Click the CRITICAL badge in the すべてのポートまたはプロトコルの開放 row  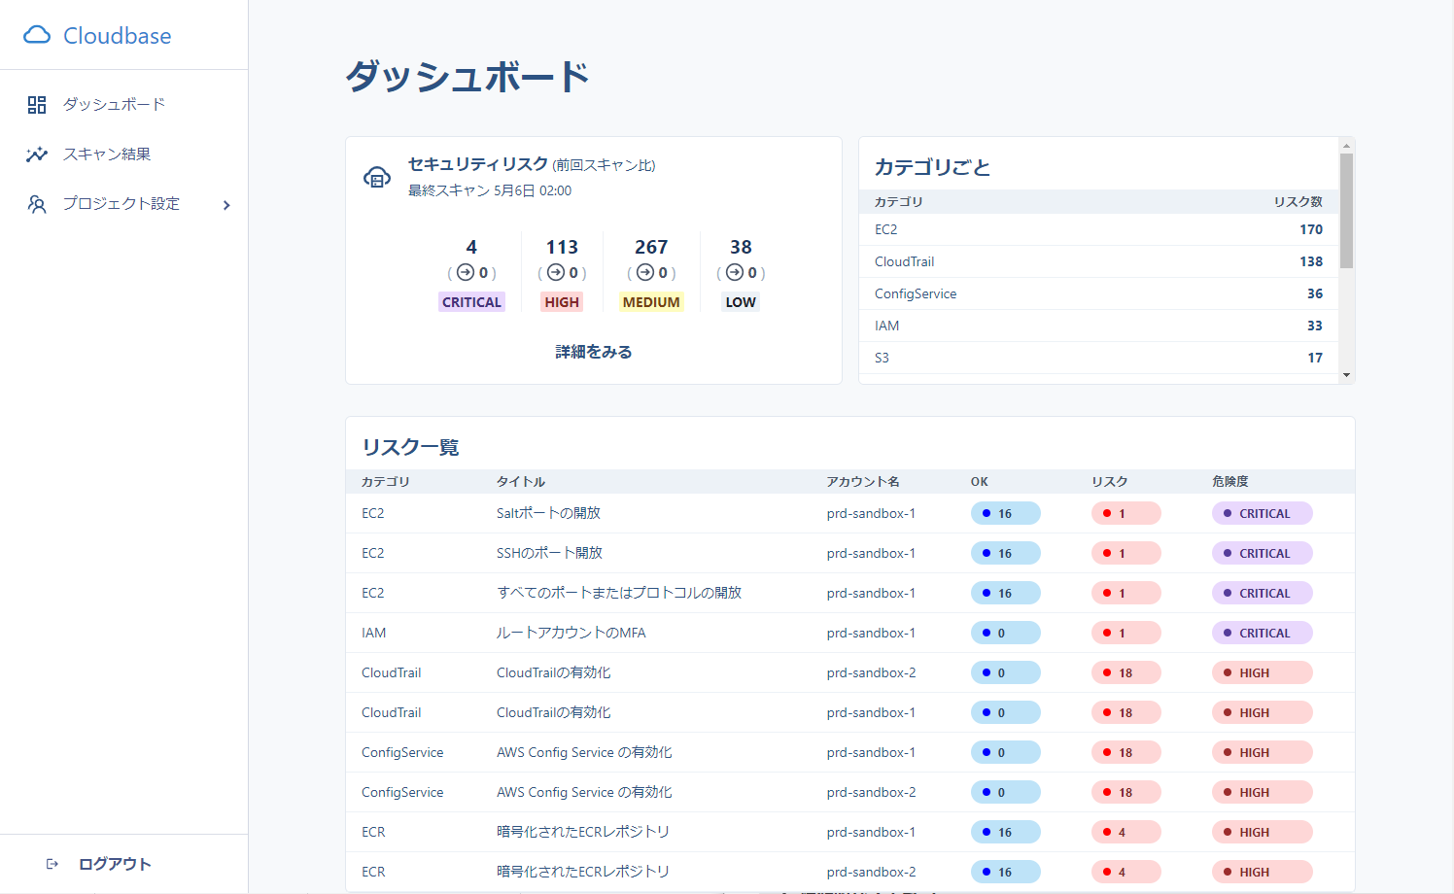[1263, 593]
